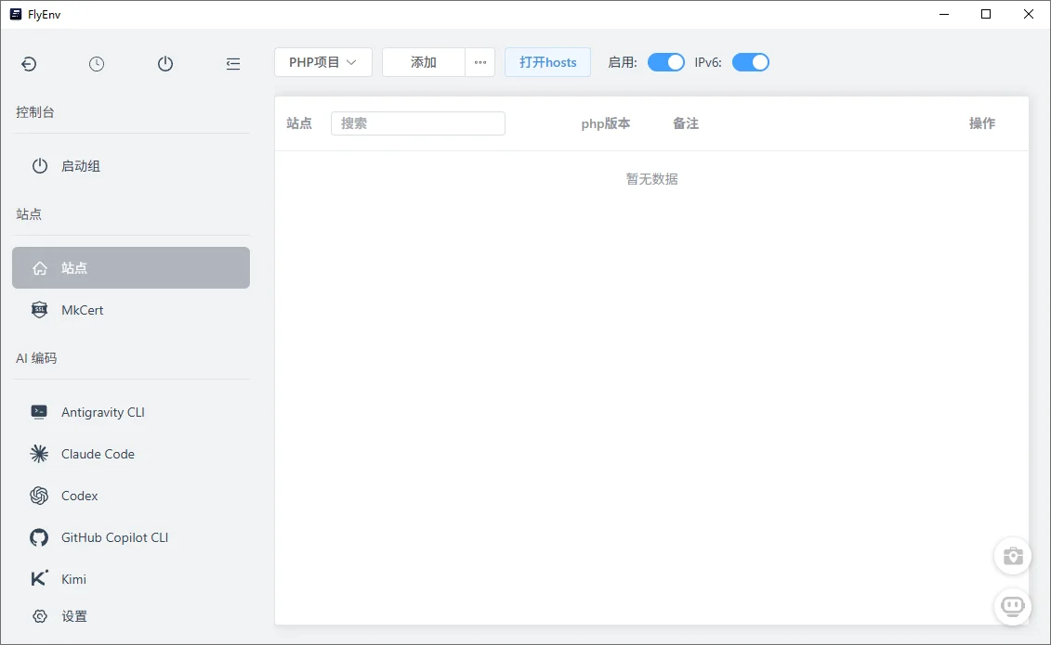
Task: Open Antigravity CLI
Action: tap(131, 412)
